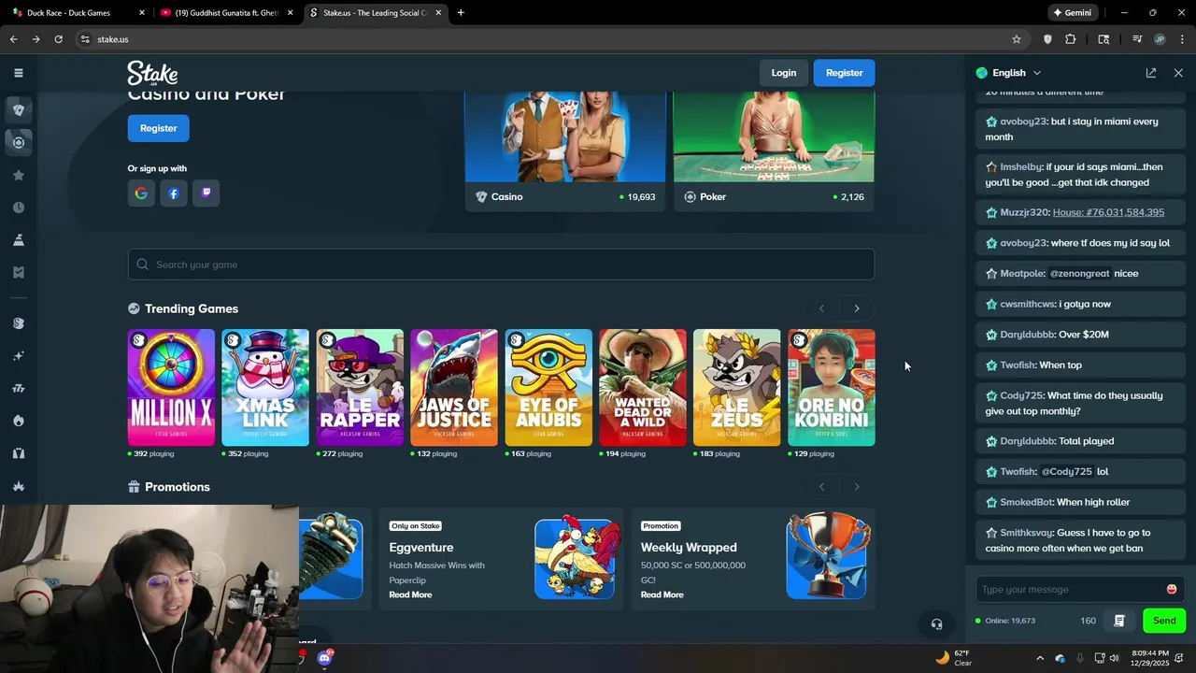The height and width of the screenshot is (673, 1196).
Task: Open the Million X game
Action: pyautogui.click(x=171, y=387)
